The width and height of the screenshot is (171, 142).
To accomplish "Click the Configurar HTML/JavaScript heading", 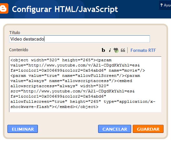I will [x=65, y=9].
